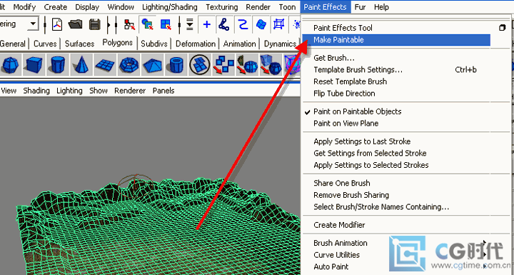This screenshot has width=514, height=275.
Task: Open the viewport Renderer menu
Action: [x=130, y=91]
